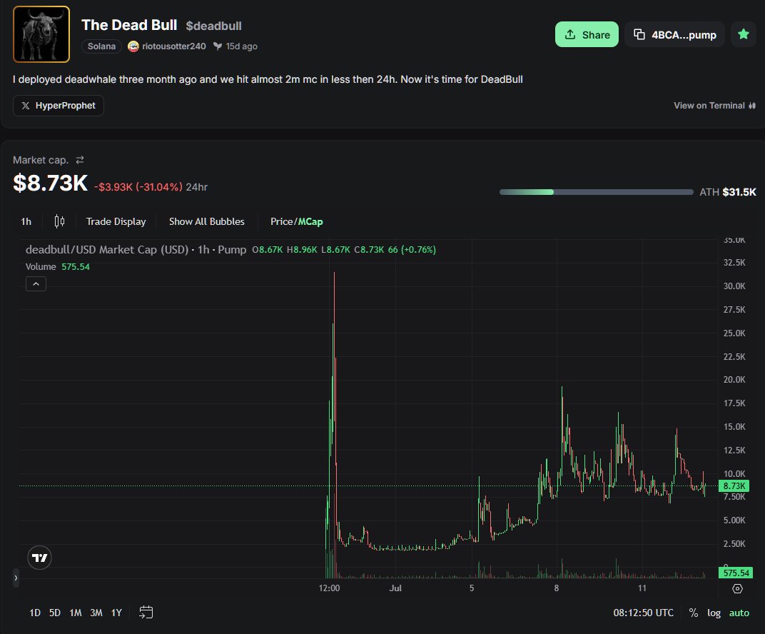Open the candlestick chart type icon
Image resolution: width=765 pixels, height=634 pixels.
point(59,221)
